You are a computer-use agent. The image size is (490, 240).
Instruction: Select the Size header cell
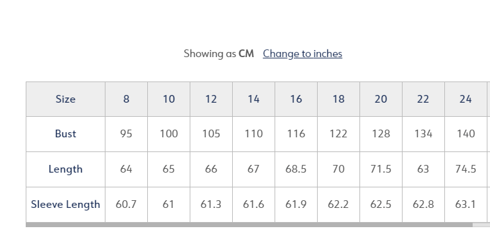pyautogui.click(x=66, y=99)
